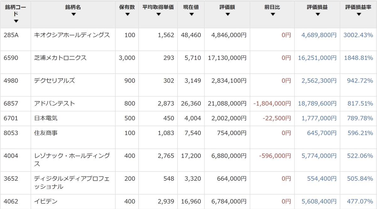
Task: Sort by 評価損益 column arrow
Action: [x=317, y=14]
